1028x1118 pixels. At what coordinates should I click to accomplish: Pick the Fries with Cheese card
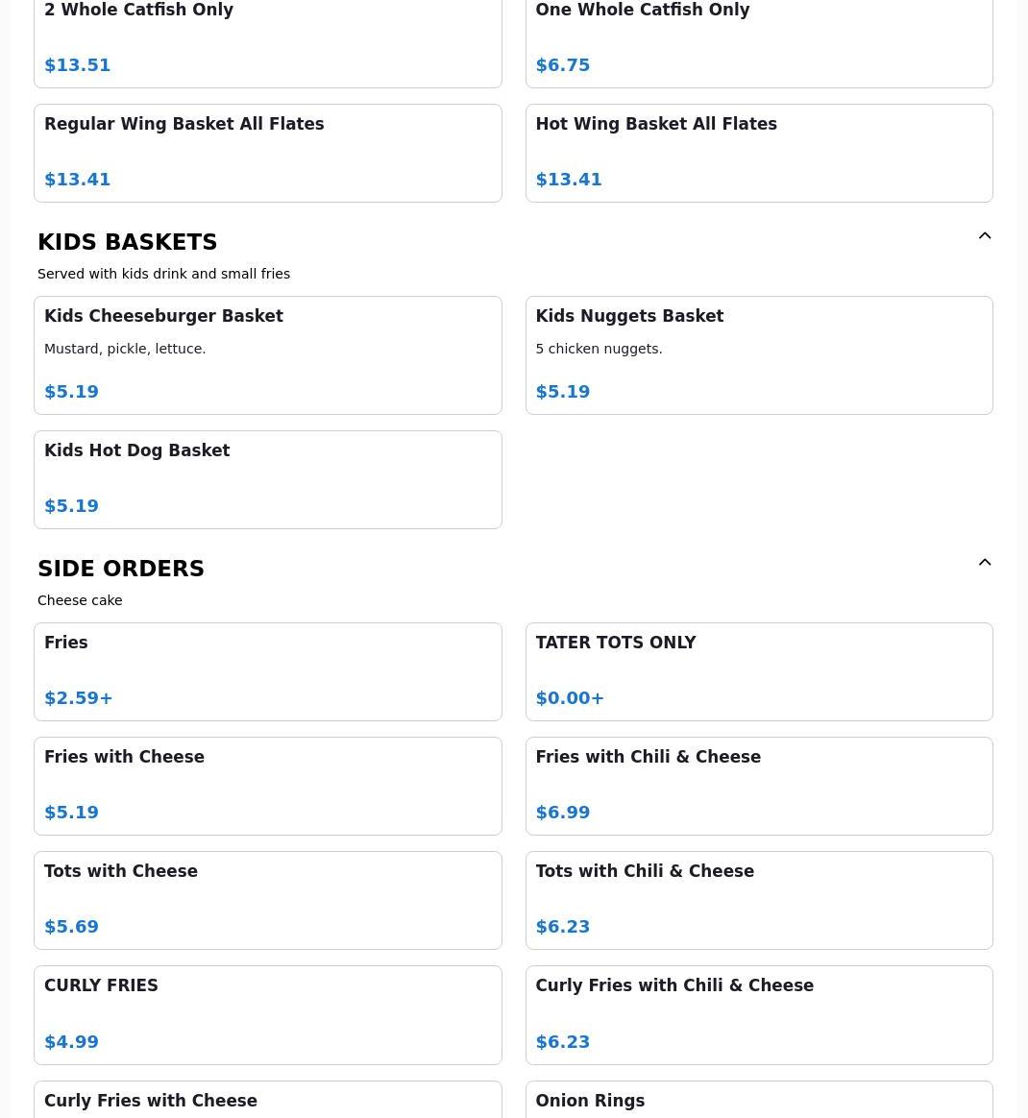[267, 785]
